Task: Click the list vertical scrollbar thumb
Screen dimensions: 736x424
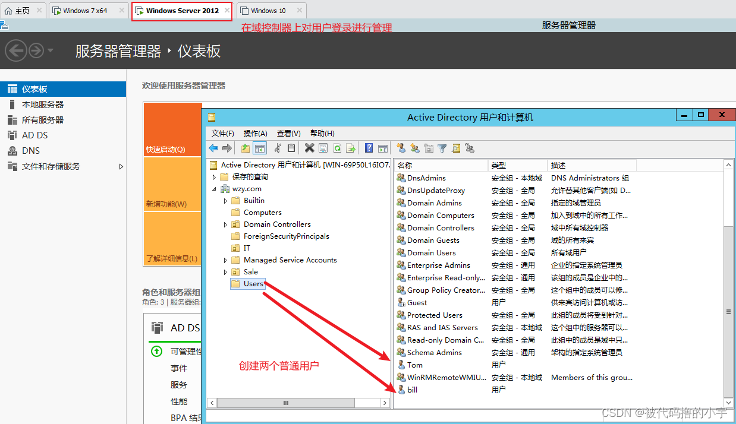Action: tap(728, 311)
